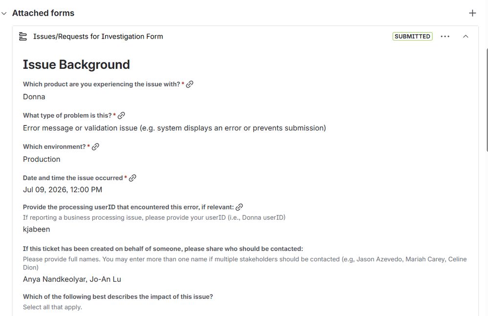488x316 pixels.
Task: Click the kjabeen userID value
Action: coord(37,230)
